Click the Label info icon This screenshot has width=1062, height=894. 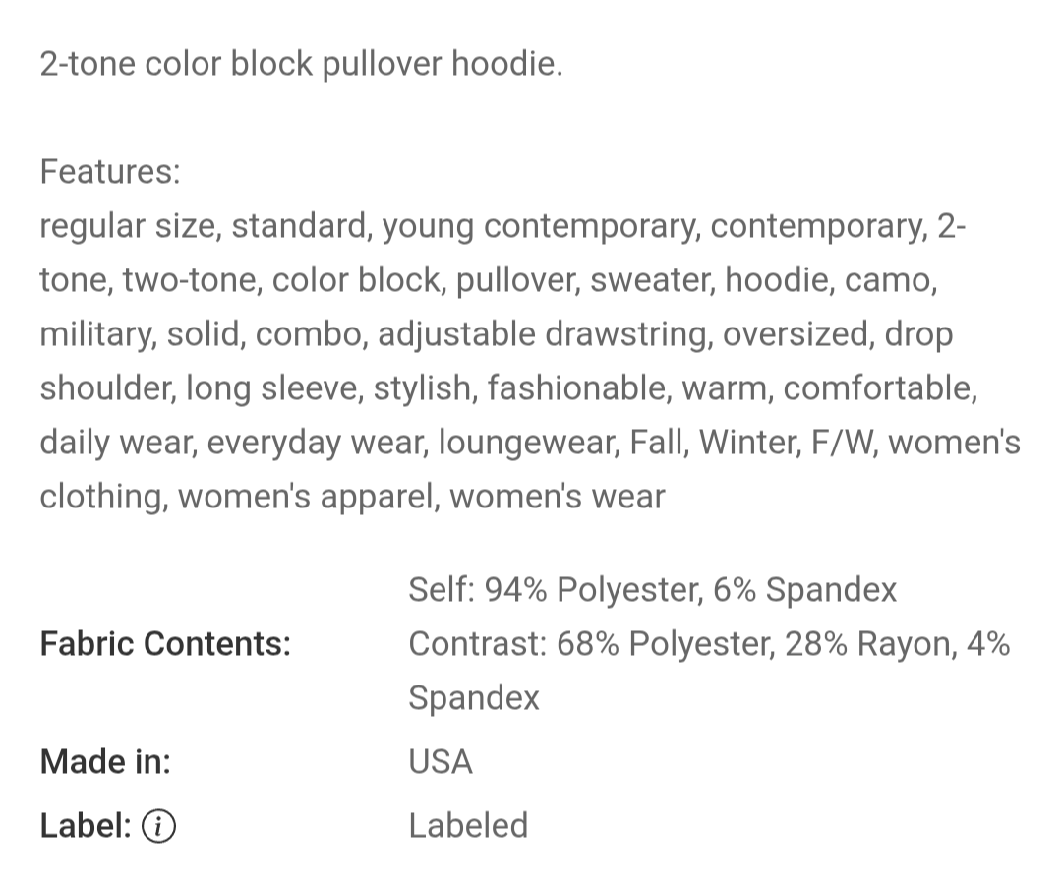click(x=158, y=826)
